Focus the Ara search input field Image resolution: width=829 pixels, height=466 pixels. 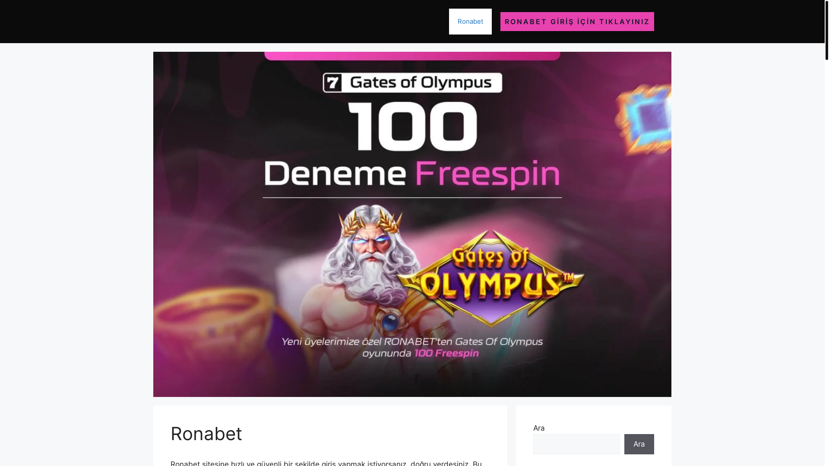[576, 444]
